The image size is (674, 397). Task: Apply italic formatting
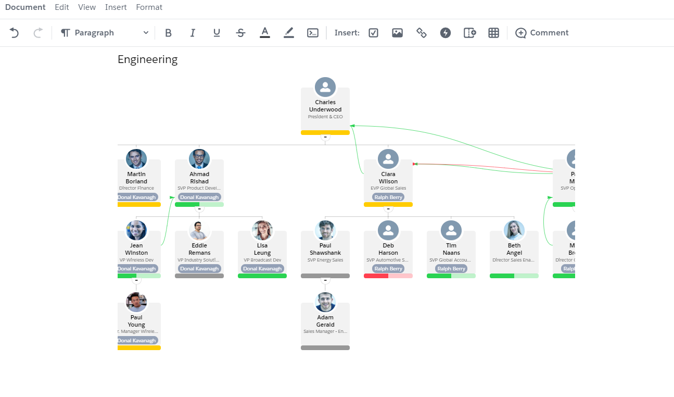pos(193,33)
